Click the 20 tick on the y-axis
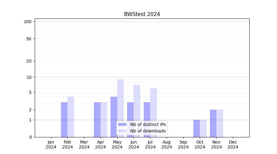Image resolution: width=277 pixels, height=154 pixels. point(29,61)
